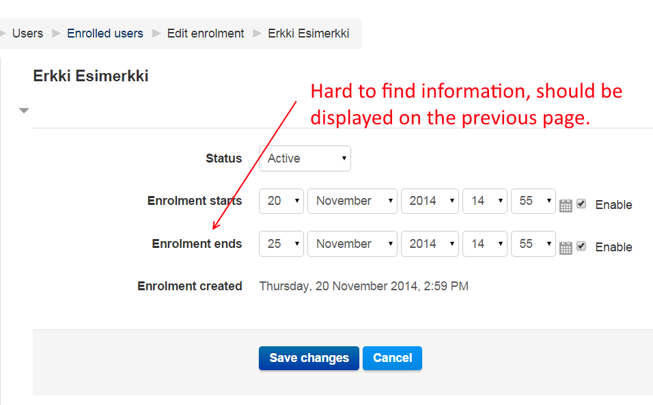This screenshot has width=653, height=405.
Task: Open calendar picker for Enrolment ends
Action: [x=565, y=248]
